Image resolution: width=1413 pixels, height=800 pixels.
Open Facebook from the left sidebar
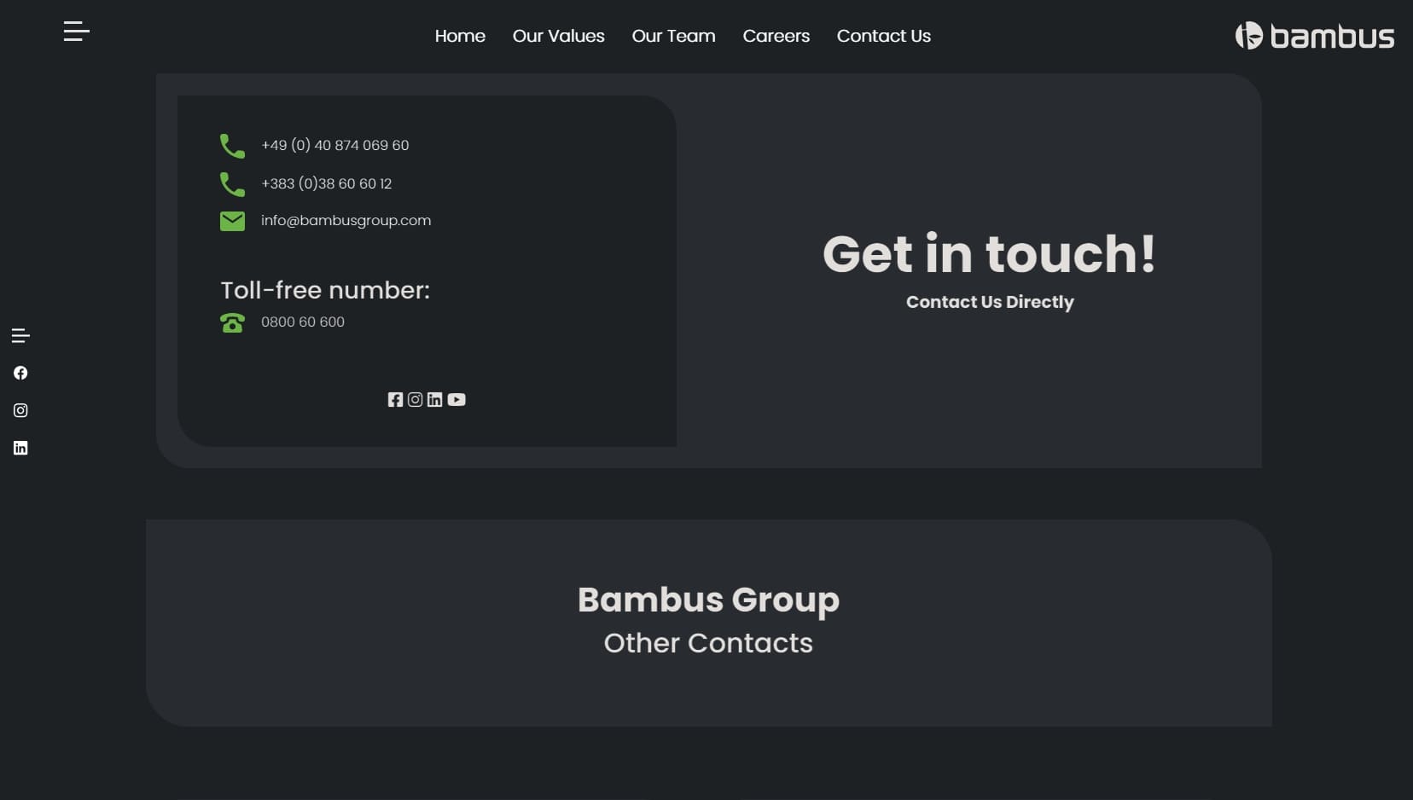[20, 373]
